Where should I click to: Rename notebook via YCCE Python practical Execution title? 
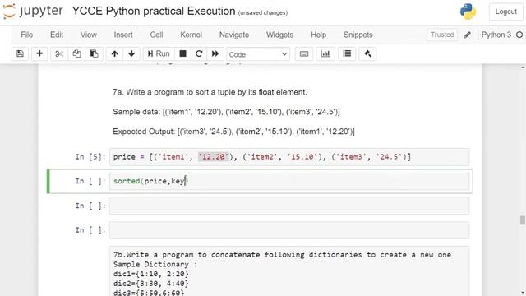click(154, 11)
